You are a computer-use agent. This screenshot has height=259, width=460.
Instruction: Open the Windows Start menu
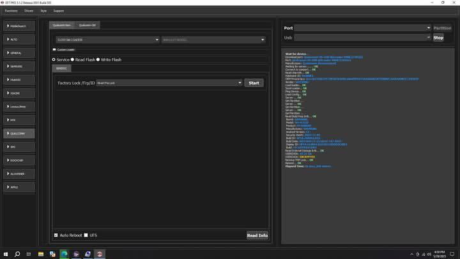(6, 254)
